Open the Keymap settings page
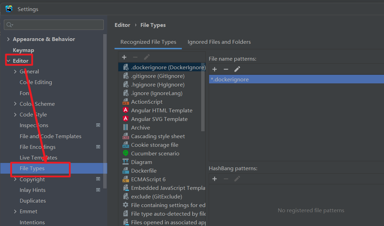 click(23, 50)
